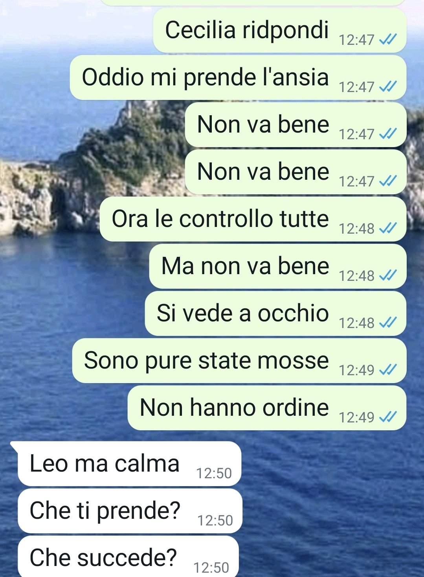The image size is (424, 577).
Task: Click the 12:50 timestamp on 'Leo ma calma'
Action: click(x=214, y=473)
